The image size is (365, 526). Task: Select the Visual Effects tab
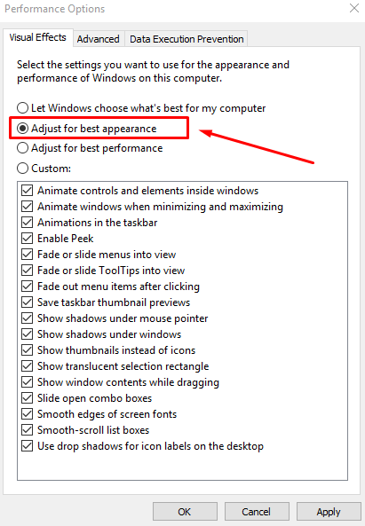pos(38,37)
